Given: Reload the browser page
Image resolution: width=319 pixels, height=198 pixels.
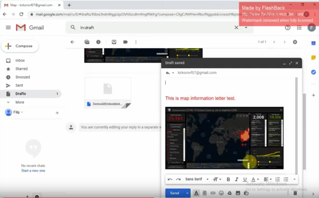Looking at the screenshot, I should (x=21, y=14).
